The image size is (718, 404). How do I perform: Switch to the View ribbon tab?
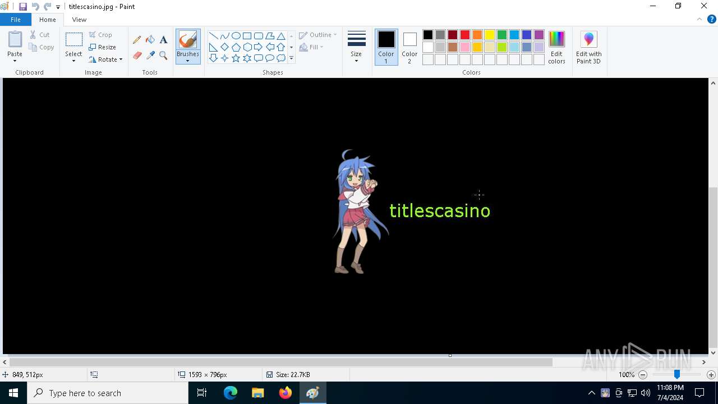(x=79, y=20)
